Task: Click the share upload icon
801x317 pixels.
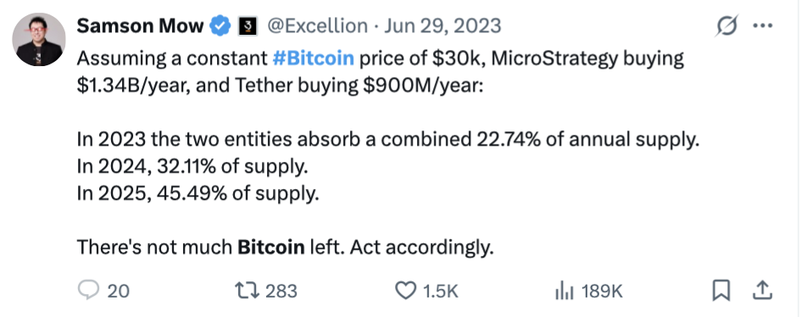Action: (762, 291)
